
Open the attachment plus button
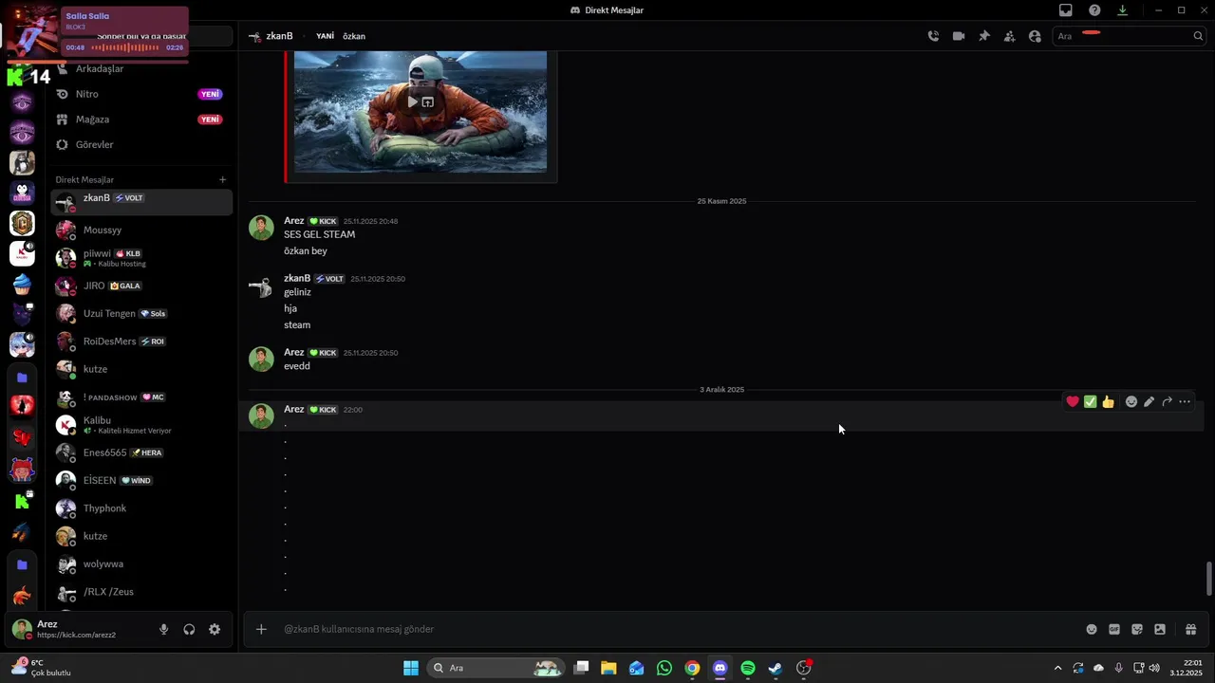click(261, 629)
